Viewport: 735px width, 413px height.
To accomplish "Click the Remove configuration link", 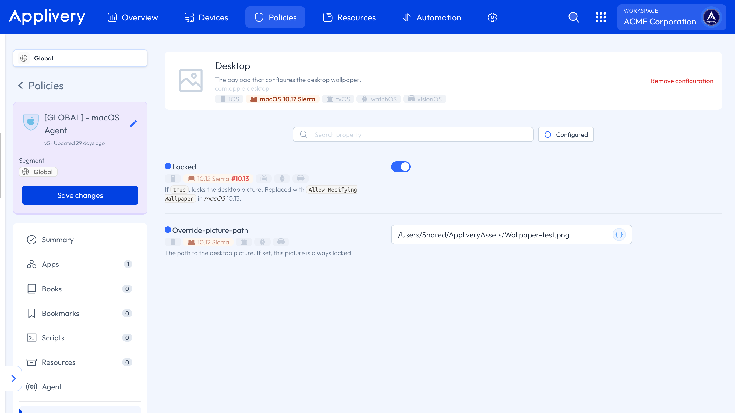I will click(x=682, y=81).
